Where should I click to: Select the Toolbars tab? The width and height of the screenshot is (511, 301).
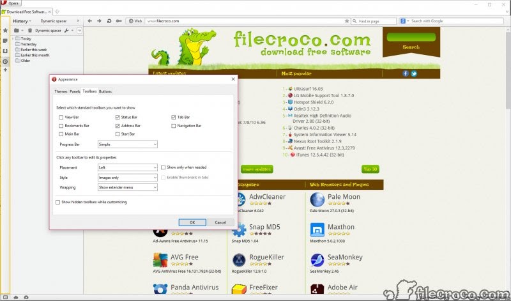(89, 91)
